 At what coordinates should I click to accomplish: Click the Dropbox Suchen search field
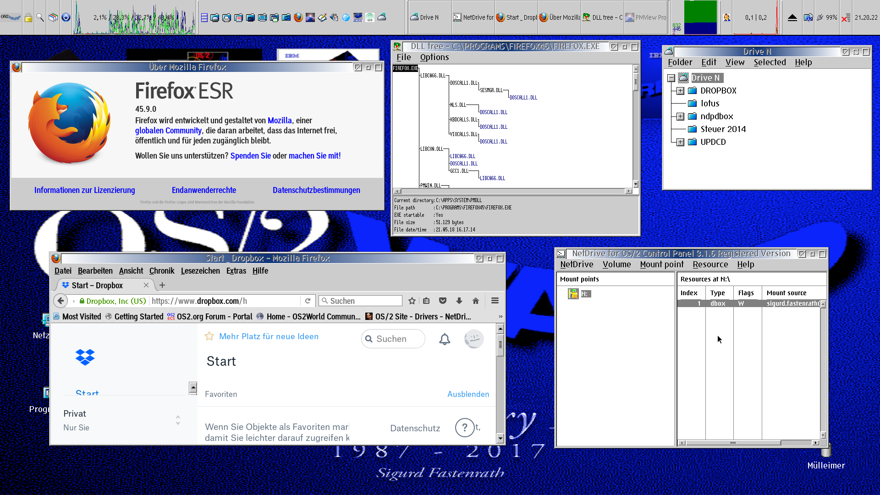(x=393, y=339)
